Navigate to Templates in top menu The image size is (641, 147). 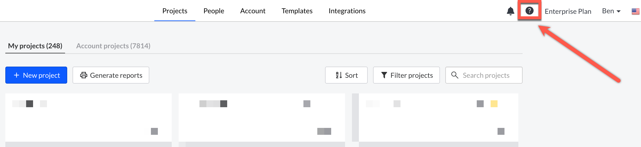click(297, 11)
